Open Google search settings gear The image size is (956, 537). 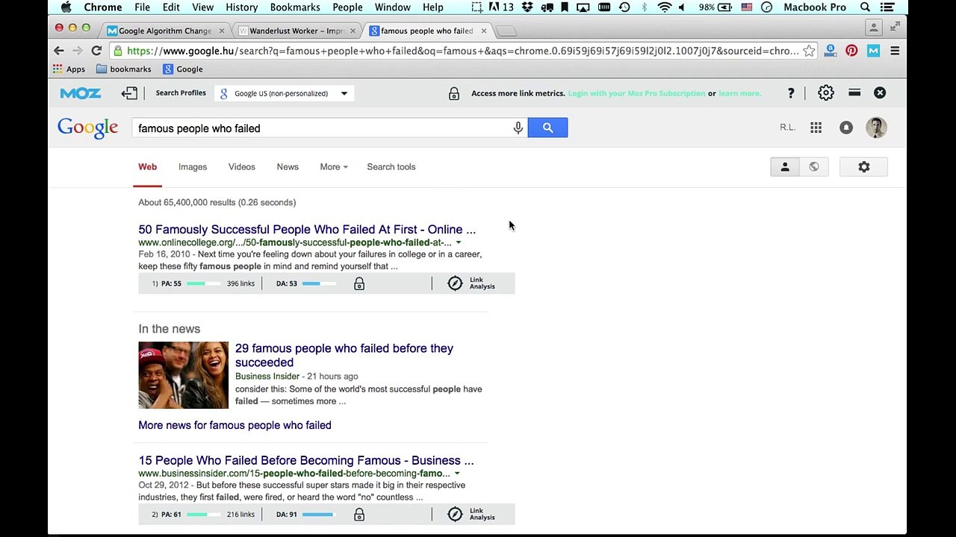(x=863, y=167)
